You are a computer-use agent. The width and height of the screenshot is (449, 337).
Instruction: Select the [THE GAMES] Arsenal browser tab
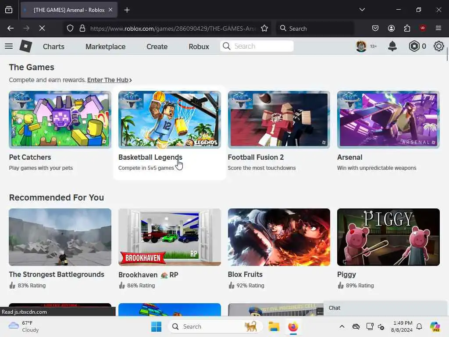coord(69,10)
